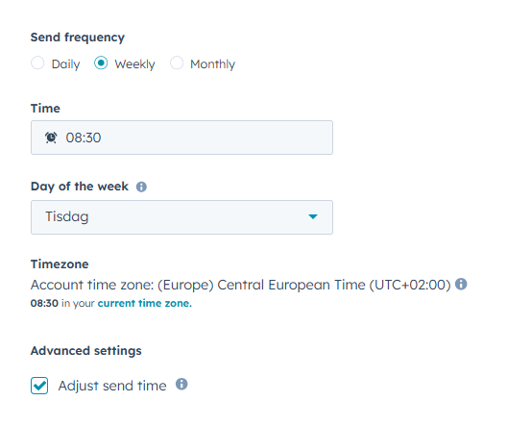Click info icon beside Account time zone text
This screenshot has height=426, width=531.
pyautogui.click(x=461, y=284)
